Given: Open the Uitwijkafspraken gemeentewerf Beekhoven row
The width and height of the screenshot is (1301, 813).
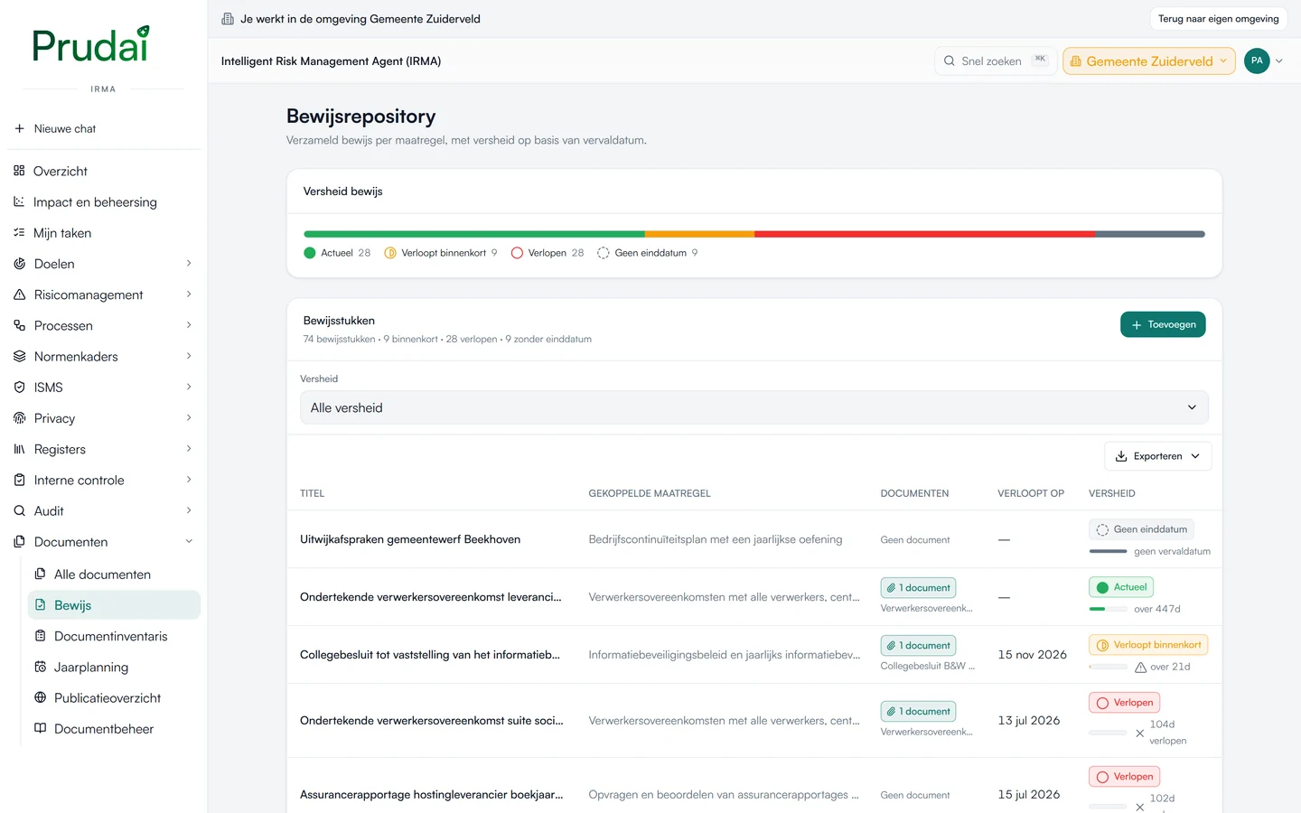Looking at the screenshot, I should (x=753, y=539).
